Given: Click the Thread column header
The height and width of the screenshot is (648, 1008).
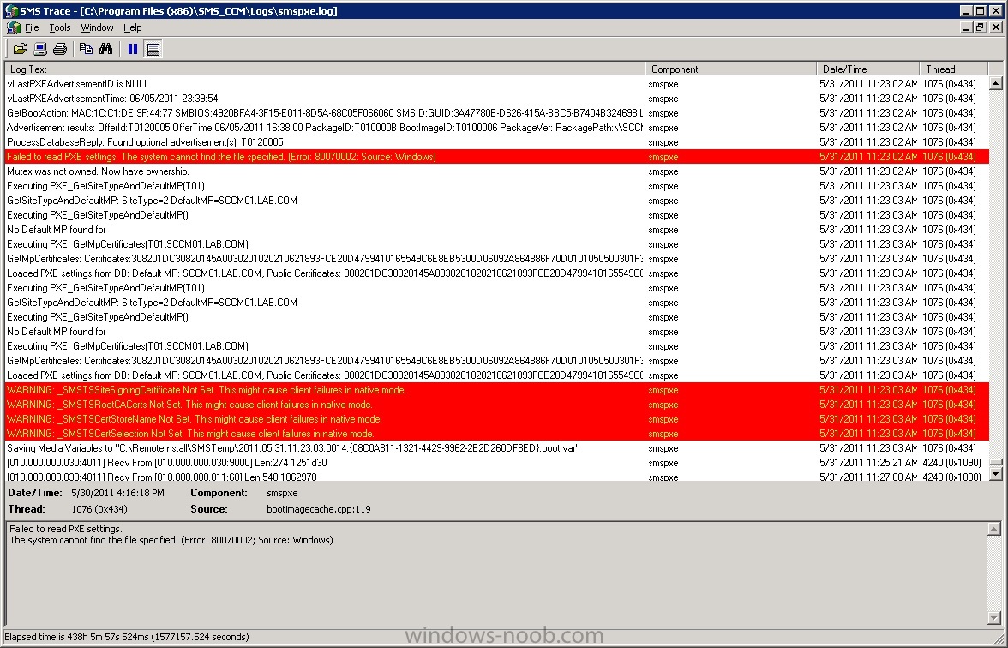Looking at the screenshot, I should [x=951, y=69].
